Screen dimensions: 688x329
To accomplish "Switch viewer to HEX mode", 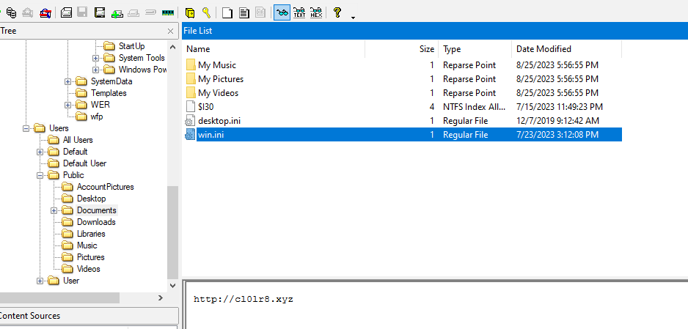I will [316, 12].
